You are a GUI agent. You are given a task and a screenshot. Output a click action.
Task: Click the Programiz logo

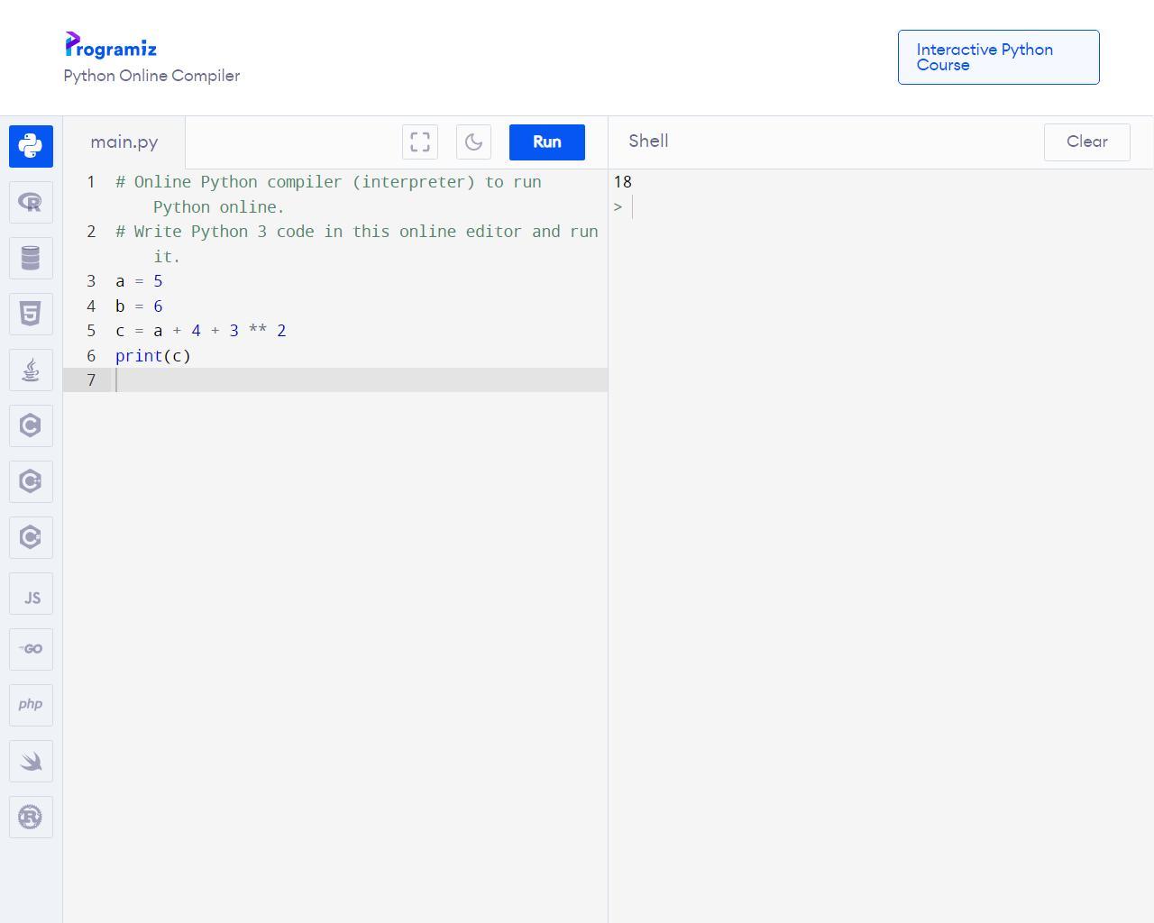(x=110, y=46)
